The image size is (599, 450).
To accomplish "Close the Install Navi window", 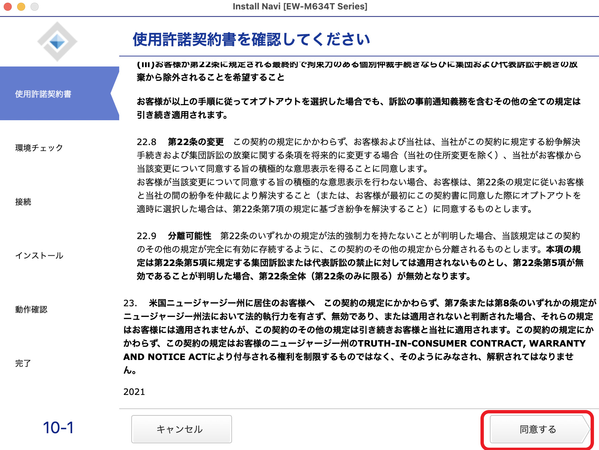I will click(8, 7).
